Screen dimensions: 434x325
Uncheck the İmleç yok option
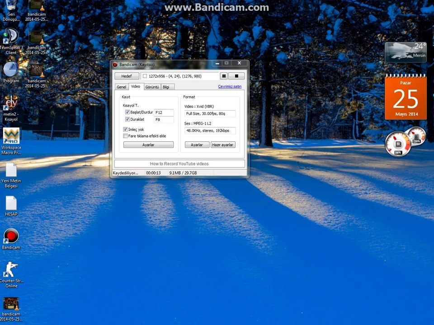pos(125,130)
